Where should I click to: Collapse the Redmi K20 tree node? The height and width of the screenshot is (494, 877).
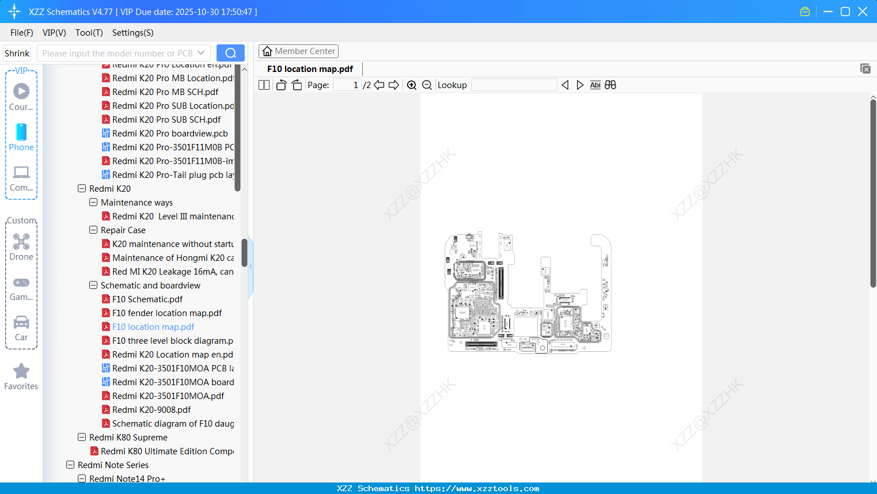coord(81,188)
